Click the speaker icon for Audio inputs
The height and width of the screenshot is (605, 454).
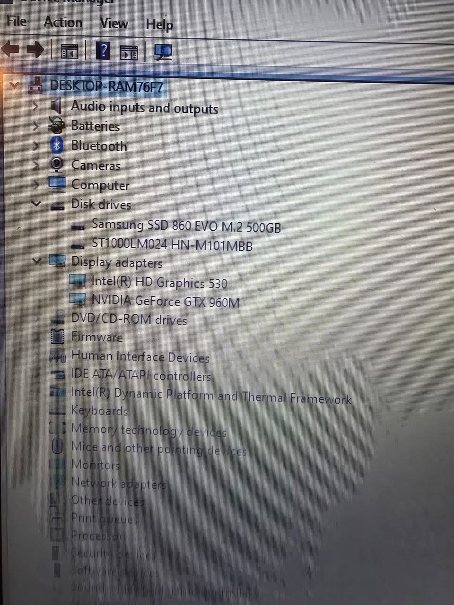click(x=56, y=106)
